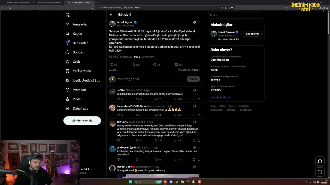This screenshot has width=330, height=185.
Task: Click Grok icon on Necdet Çetin's reply
Action: (x=194, y=167)
